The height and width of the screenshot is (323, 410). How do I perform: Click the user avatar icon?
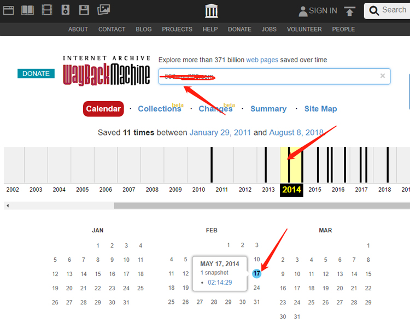pyautogui.click(x=303, y=11)
